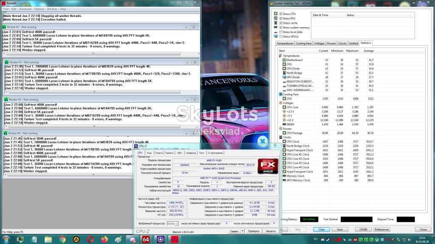
Task: Open the SPD tab in CPU-Z
Action: click(180, 153)
